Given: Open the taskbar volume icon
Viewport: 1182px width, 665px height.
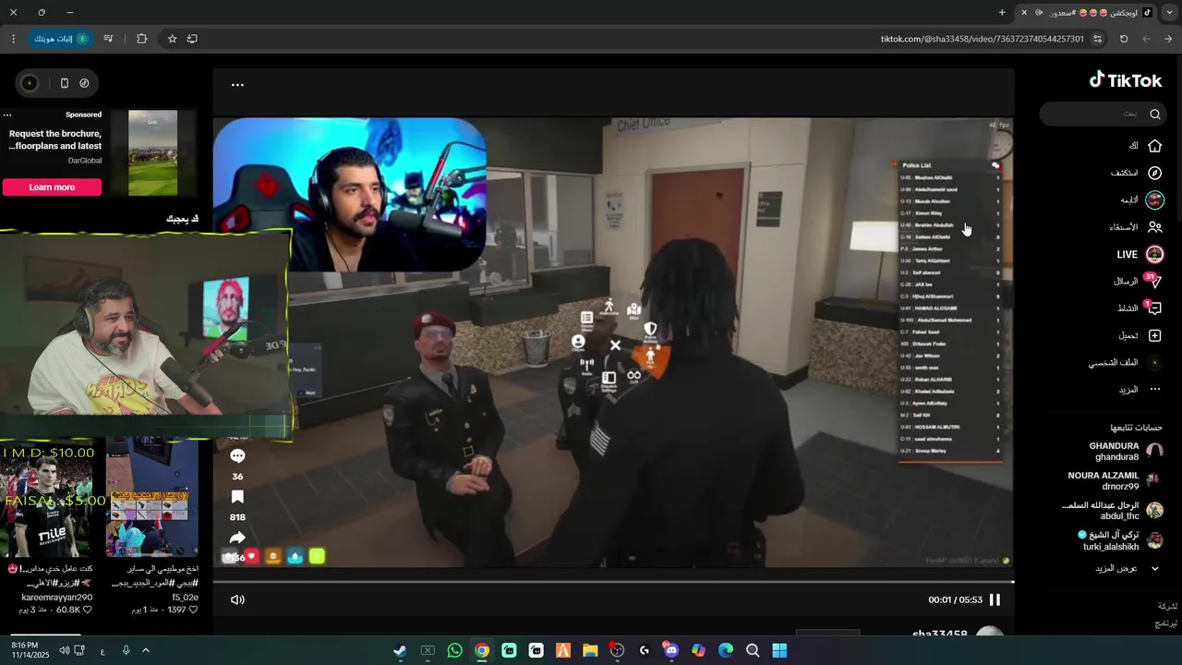Looking at the screenshot, I should click(x=65, y=650).
